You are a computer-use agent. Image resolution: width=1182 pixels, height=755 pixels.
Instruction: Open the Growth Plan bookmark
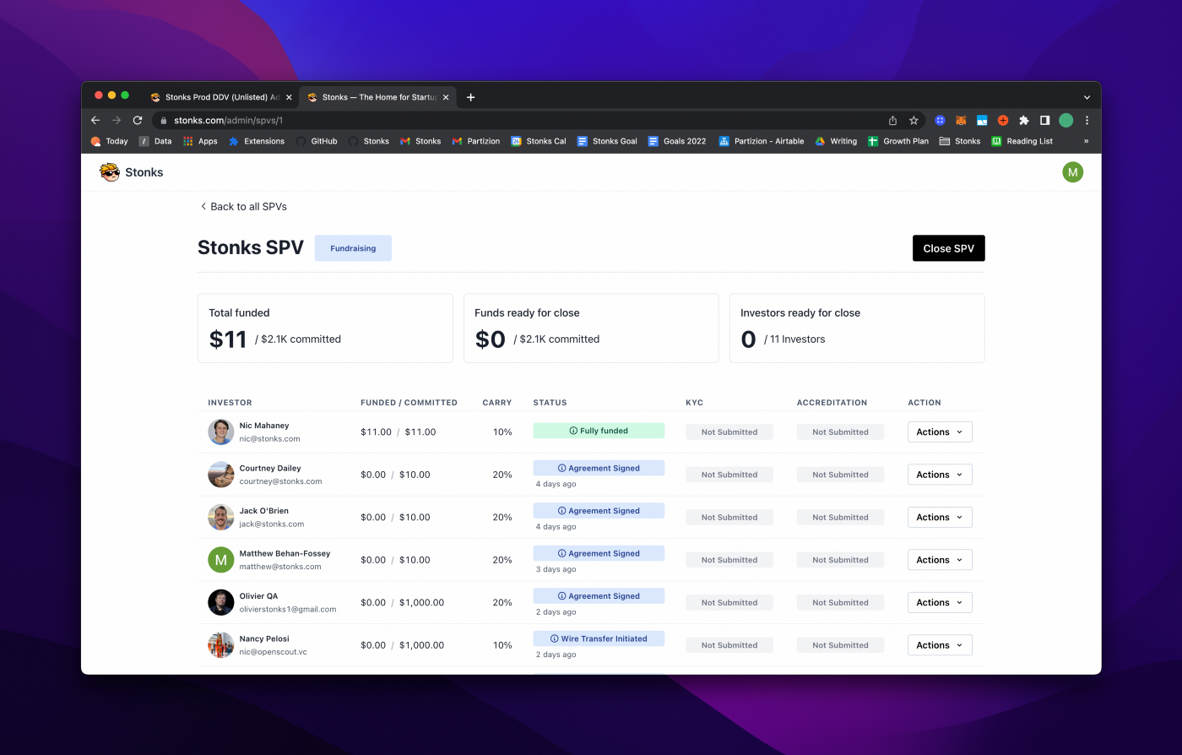(898, 141)
